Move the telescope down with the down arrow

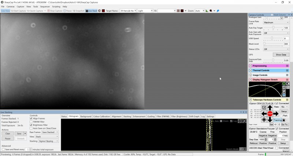pos(270,119)
